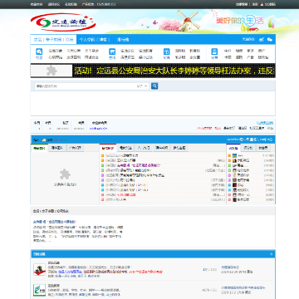Image resolution: width=299 pixels, height=299 pixels.
Task: Click the puzzle-piece placeholder in the image slideshow panel
Action: click(65, 174)
